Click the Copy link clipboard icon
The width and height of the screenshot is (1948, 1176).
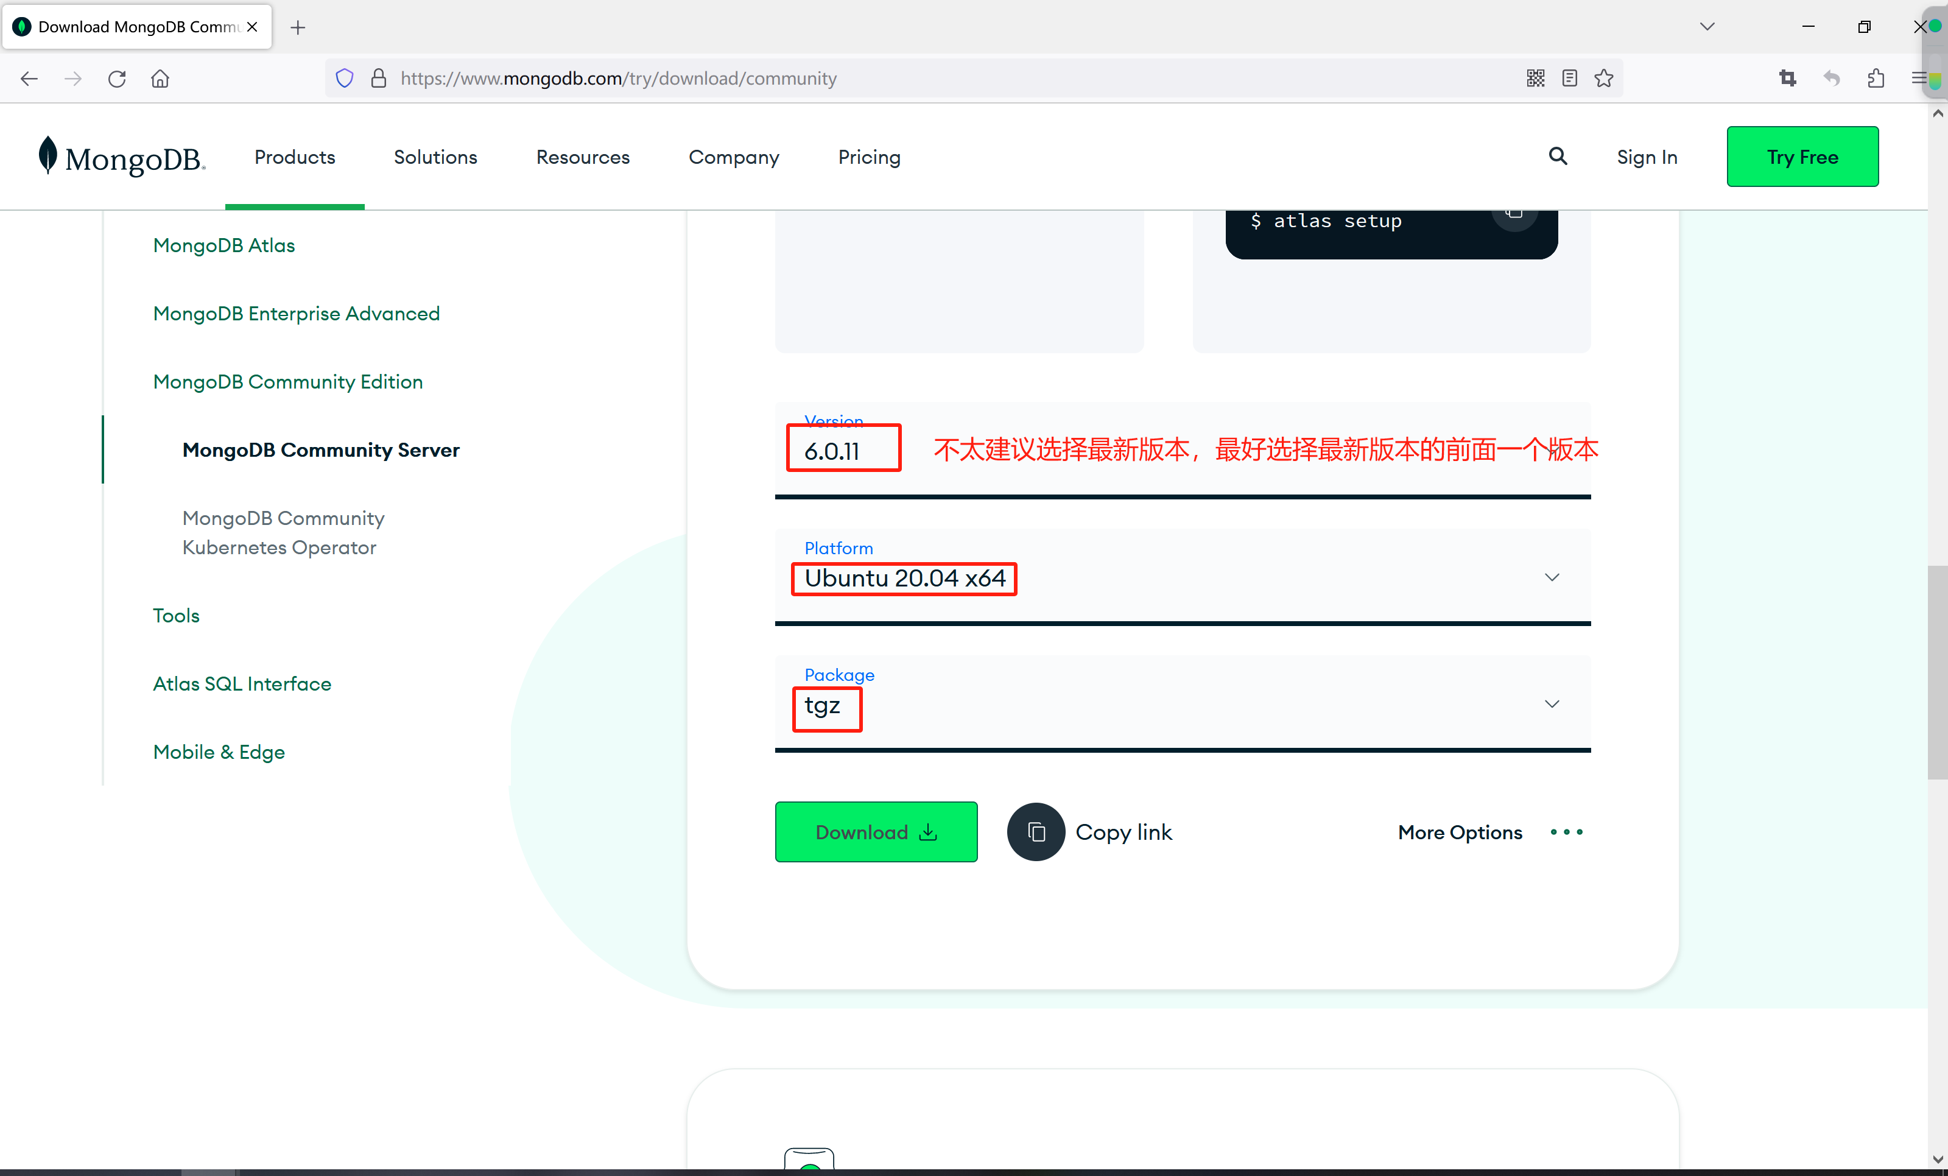[x=1036, y=832]
